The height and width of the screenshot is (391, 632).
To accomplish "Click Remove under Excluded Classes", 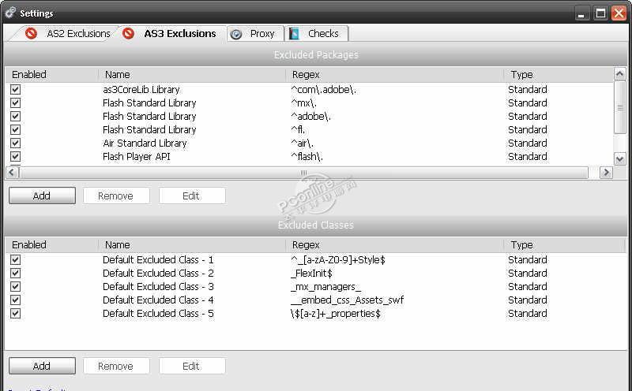I will [116, 366].
